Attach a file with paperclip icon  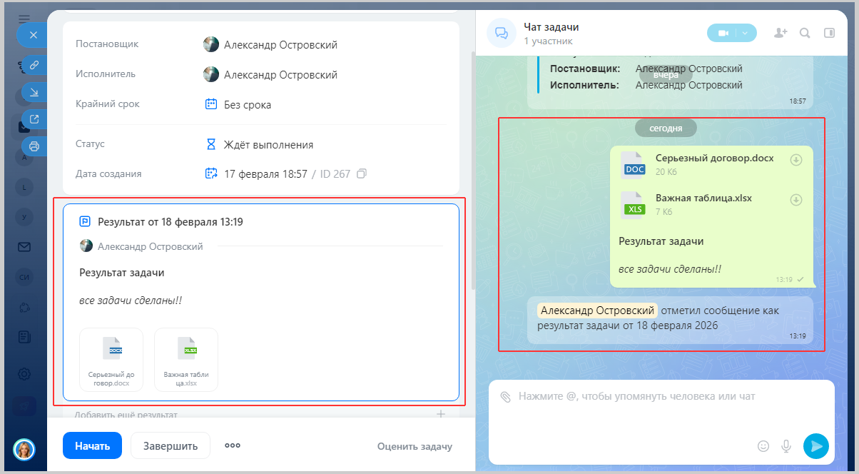pyautogui.click(x=505, y=396)
